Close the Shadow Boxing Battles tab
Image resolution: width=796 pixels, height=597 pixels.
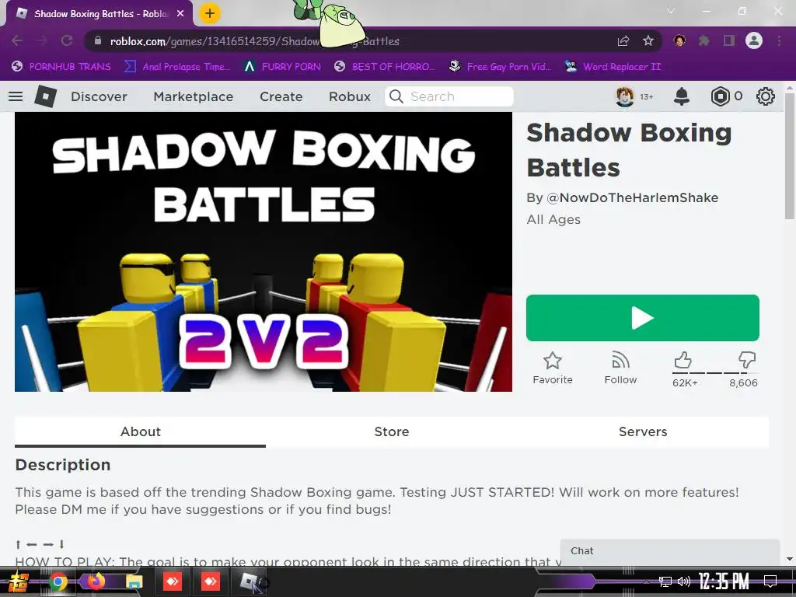point(180,14)
